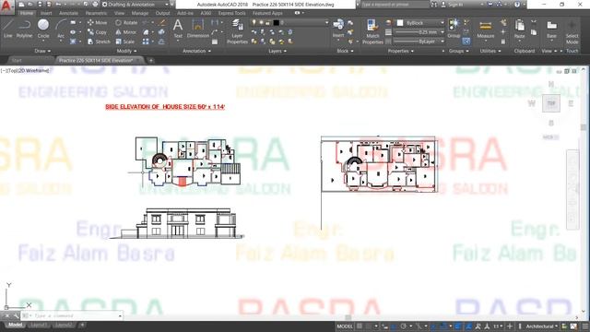
Task: Open the Architectural units dropdown
Action: pos(541,326)
